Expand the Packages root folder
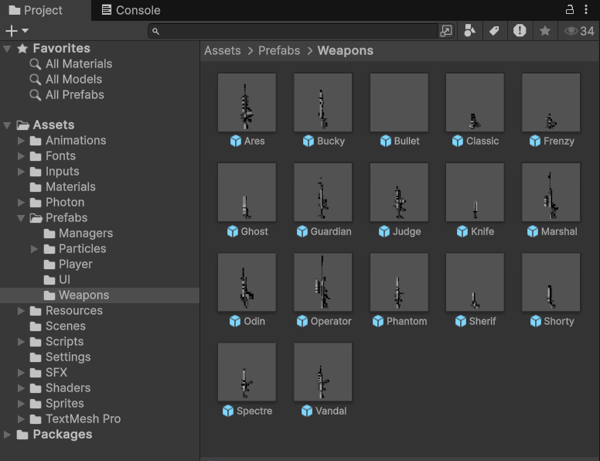This screenshot has height=461, width=600. click(7, 434)
